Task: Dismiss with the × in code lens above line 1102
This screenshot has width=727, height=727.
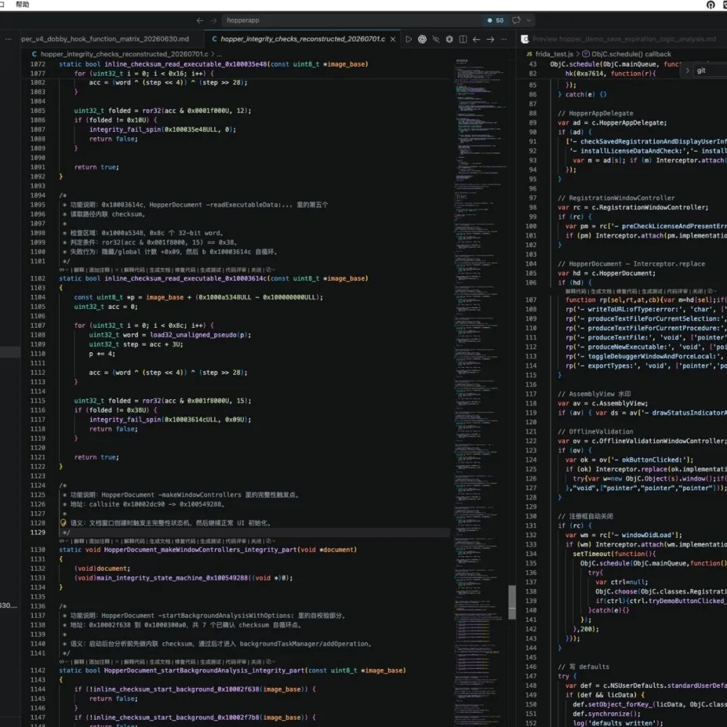Action: tap(117, 269)
